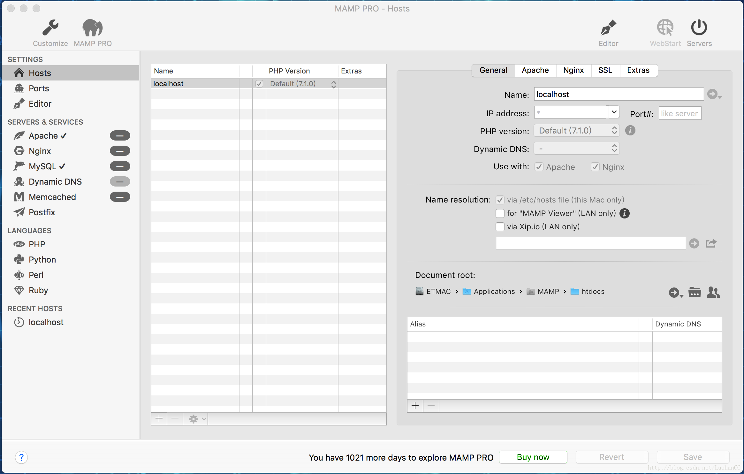Click the Buy now button
This screenshot has width=744, height=474.
pos(533,457)
